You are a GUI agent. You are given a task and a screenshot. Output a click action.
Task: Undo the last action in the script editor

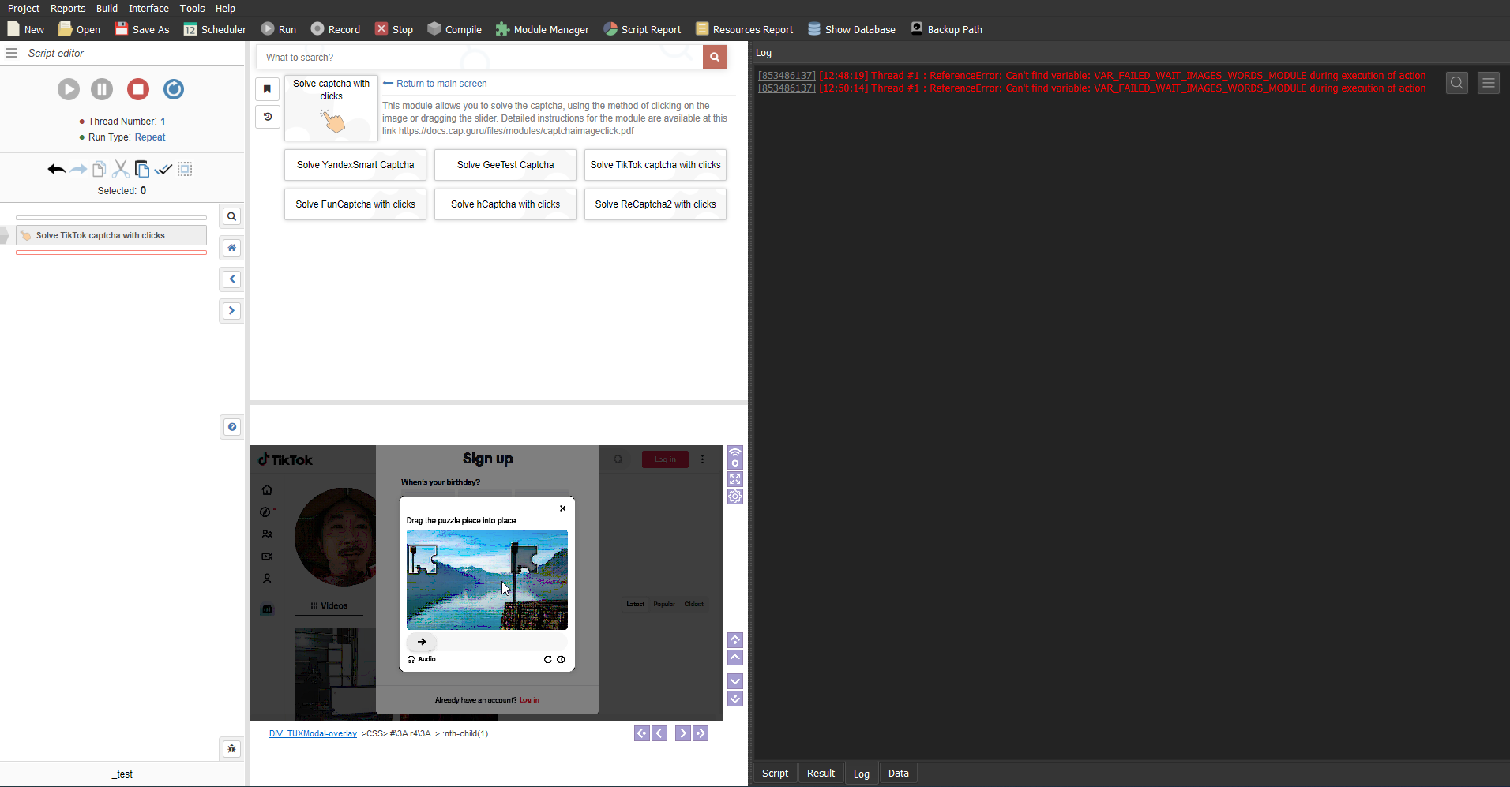point(55,169)
